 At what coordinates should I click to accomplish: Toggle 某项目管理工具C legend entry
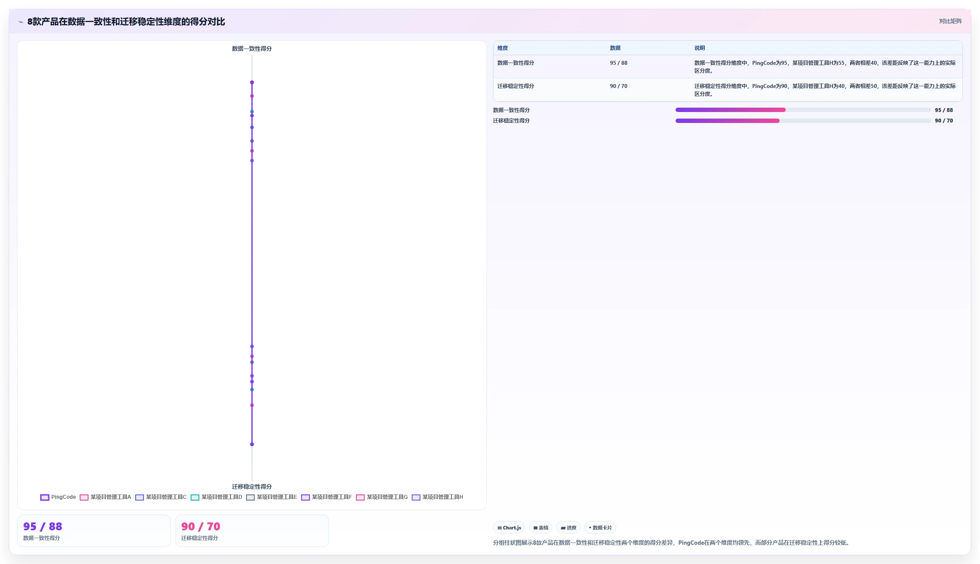click(161, 497)
